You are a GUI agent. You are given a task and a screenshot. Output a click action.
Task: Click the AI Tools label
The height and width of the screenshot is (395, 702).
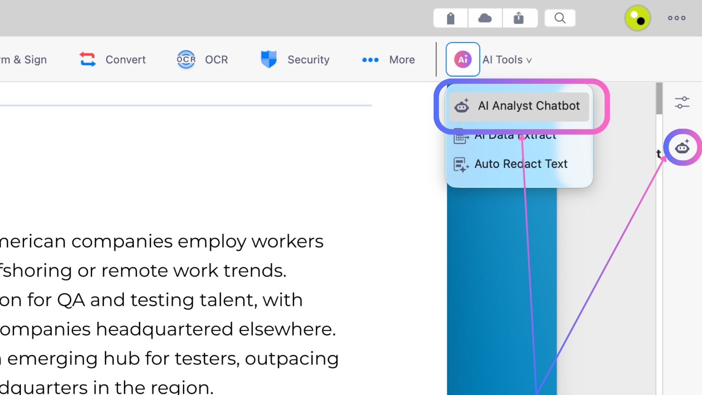502,60
